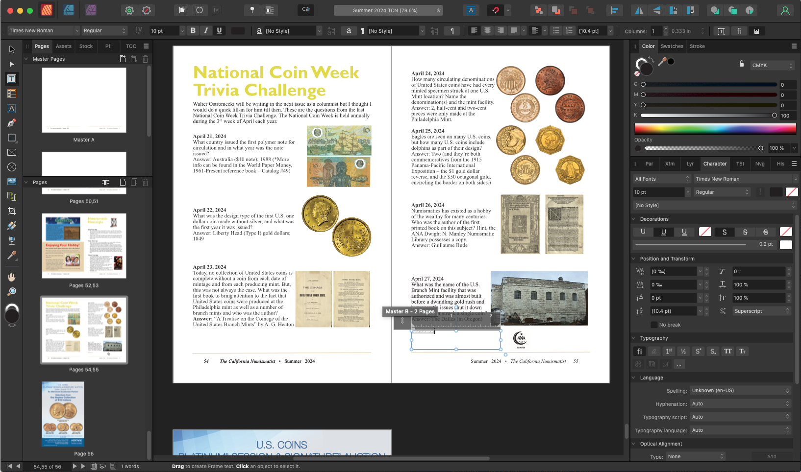The image size is (801, 472).
Task: Open the Spelling language dropdown
Action: point(740,390)
